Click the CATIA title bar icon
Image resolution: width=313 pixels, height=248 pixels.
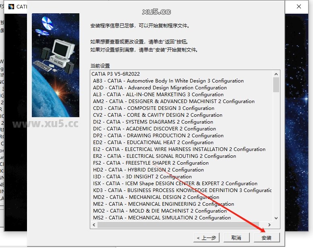coord(10,6)
